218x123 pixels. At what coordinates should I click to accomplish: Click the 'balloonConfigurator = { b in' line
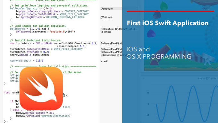click(x=31, y=8)
